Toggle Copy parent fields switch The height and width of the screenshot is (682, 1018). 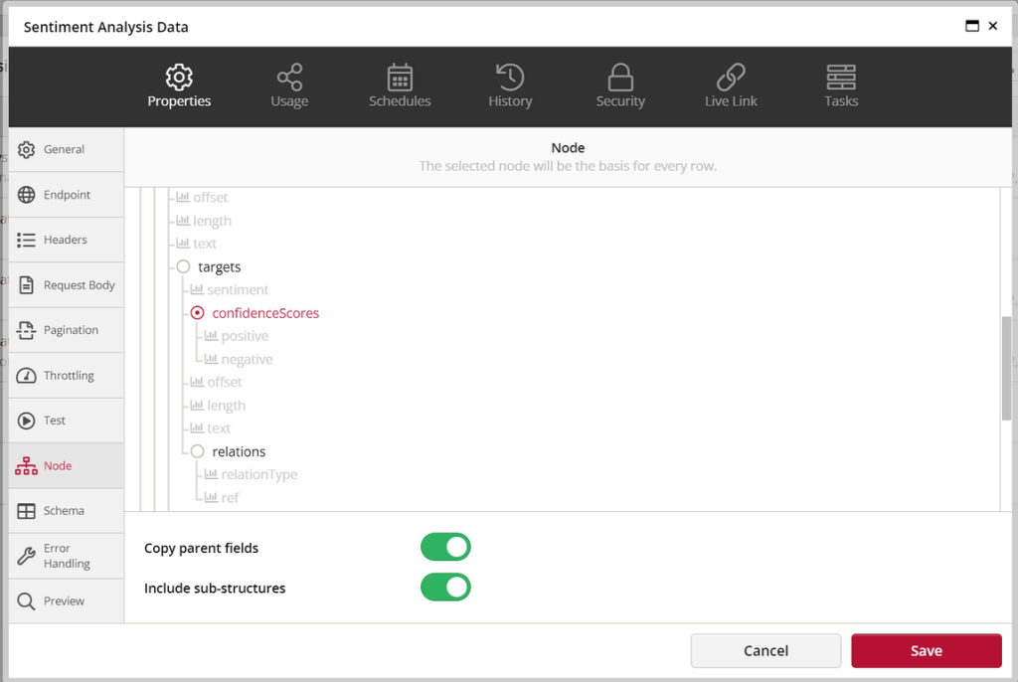coord(445,547)
